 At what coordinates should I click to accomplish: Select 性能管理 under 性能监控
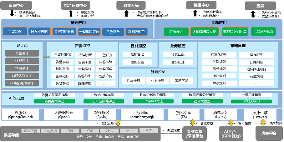click(x=137, y=54)
